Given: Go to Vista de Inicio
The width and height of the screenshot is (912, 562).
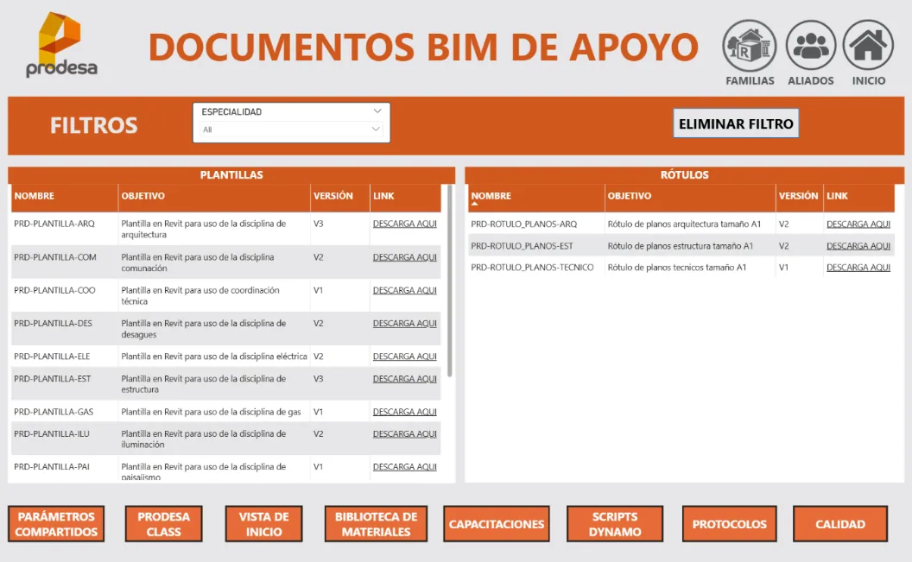Looking at the screenshot, I should [263, 524].
